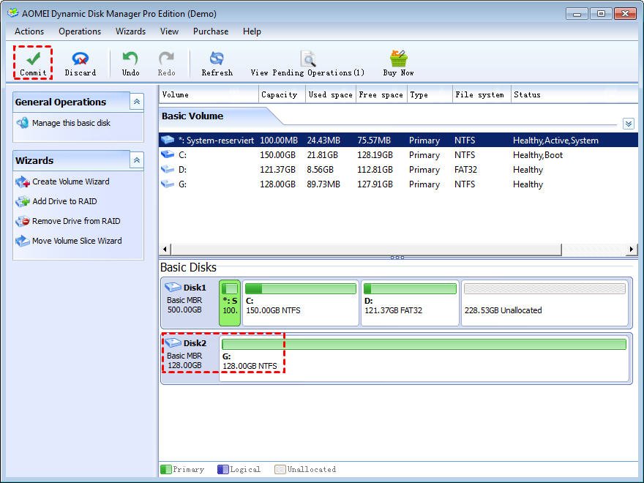The image size is (644, 483).
Task: Click the drive icon of the D: row
Action: coord(168,169)
